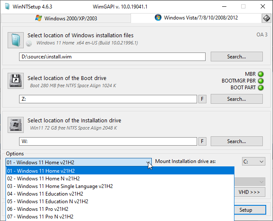The height and width of the screenshot is (221, 273).
Task: Click the Boot 280 MB free NTFS text
Action: 73,86
